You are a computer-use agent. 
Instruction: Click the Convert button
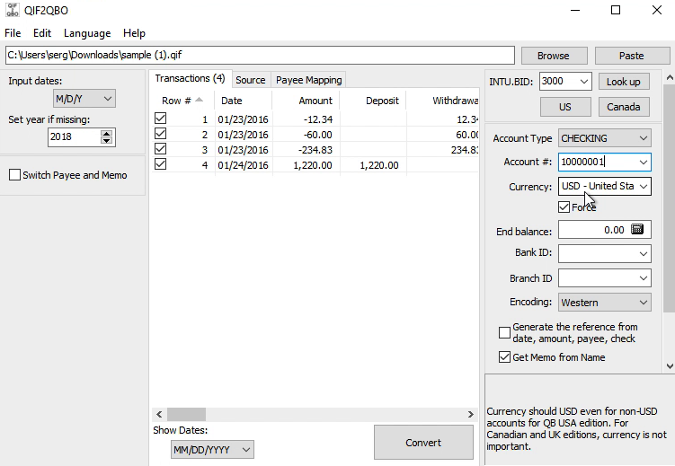point(423,443)
